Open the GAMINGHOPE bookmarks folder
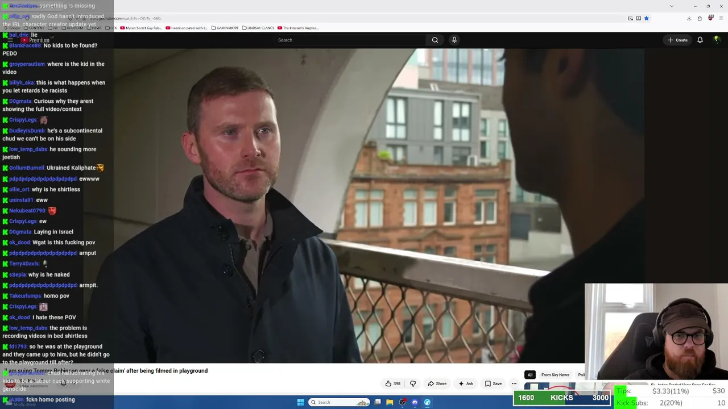 pos(225,28)
